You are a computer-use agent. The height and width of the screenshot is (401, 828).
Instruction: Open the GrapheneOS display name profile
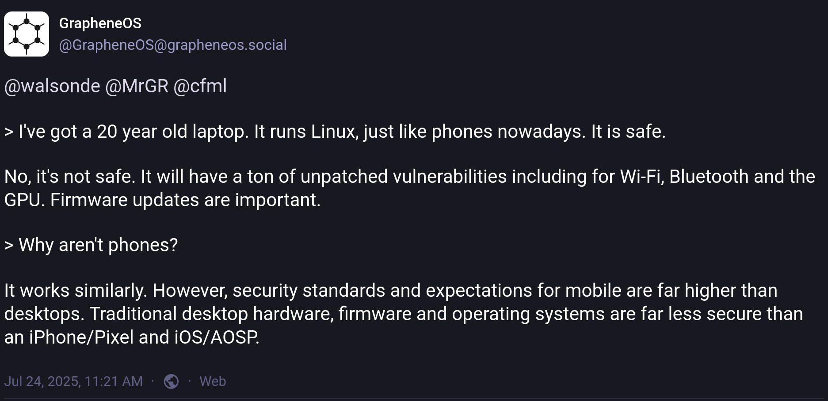coord(100,23)
